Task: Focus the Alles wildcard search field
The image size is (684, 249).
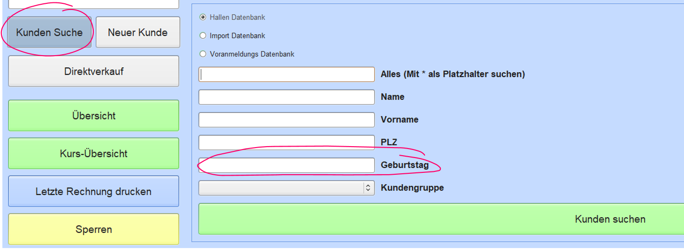Action: pos(287,74)
